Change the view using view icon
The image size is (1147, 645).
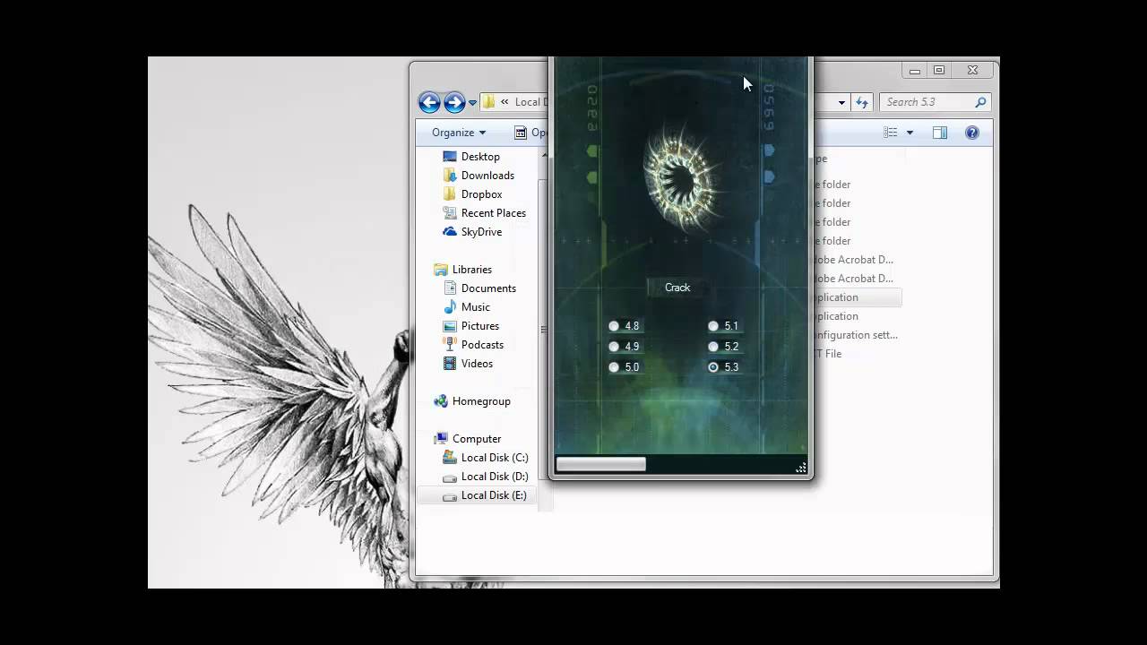891,133
